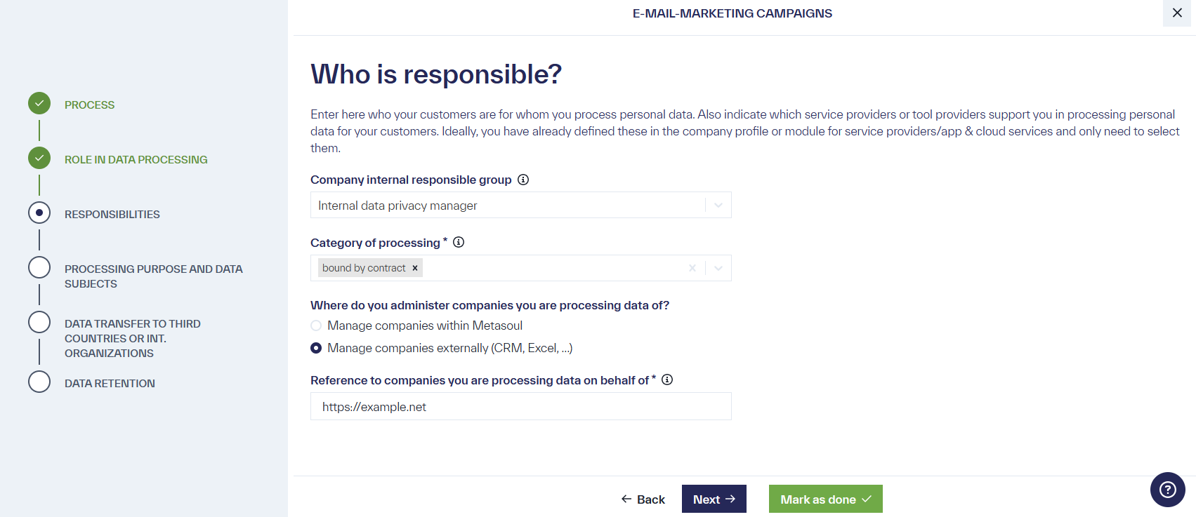Viewport: 1196px width, 517px height.
Task: Open the Company internal responsible group dropdown
Action: click(x=717, y=204)
